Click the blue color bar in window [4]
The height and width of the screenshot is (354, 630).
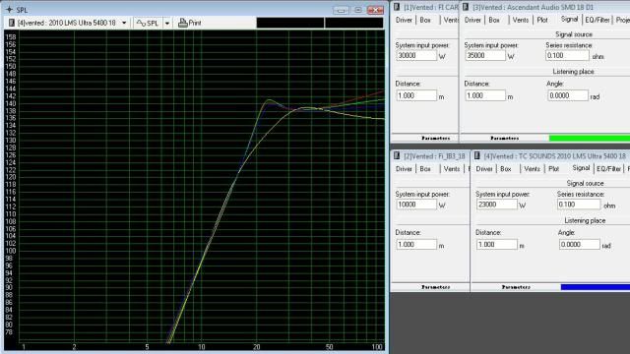[596, 287]
